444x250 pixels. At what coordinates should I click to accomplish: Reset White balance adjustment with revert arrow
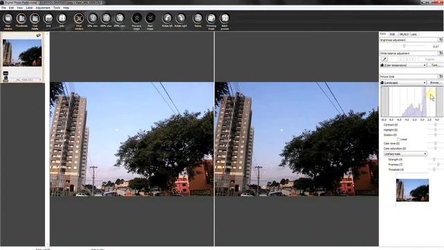[441, 53]
